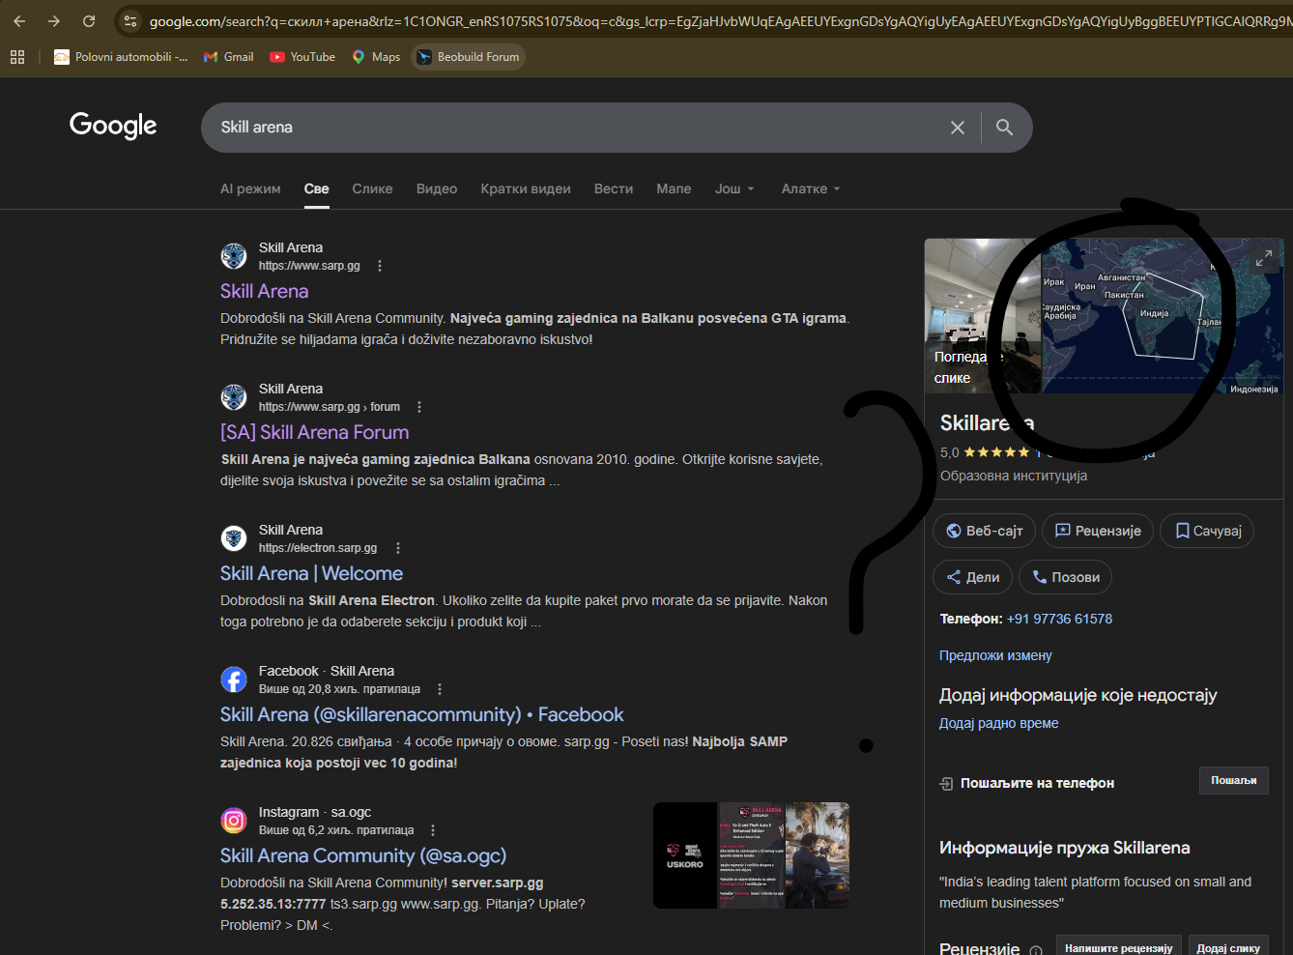Expand the Алатке tools dropdown

point(810,188)
